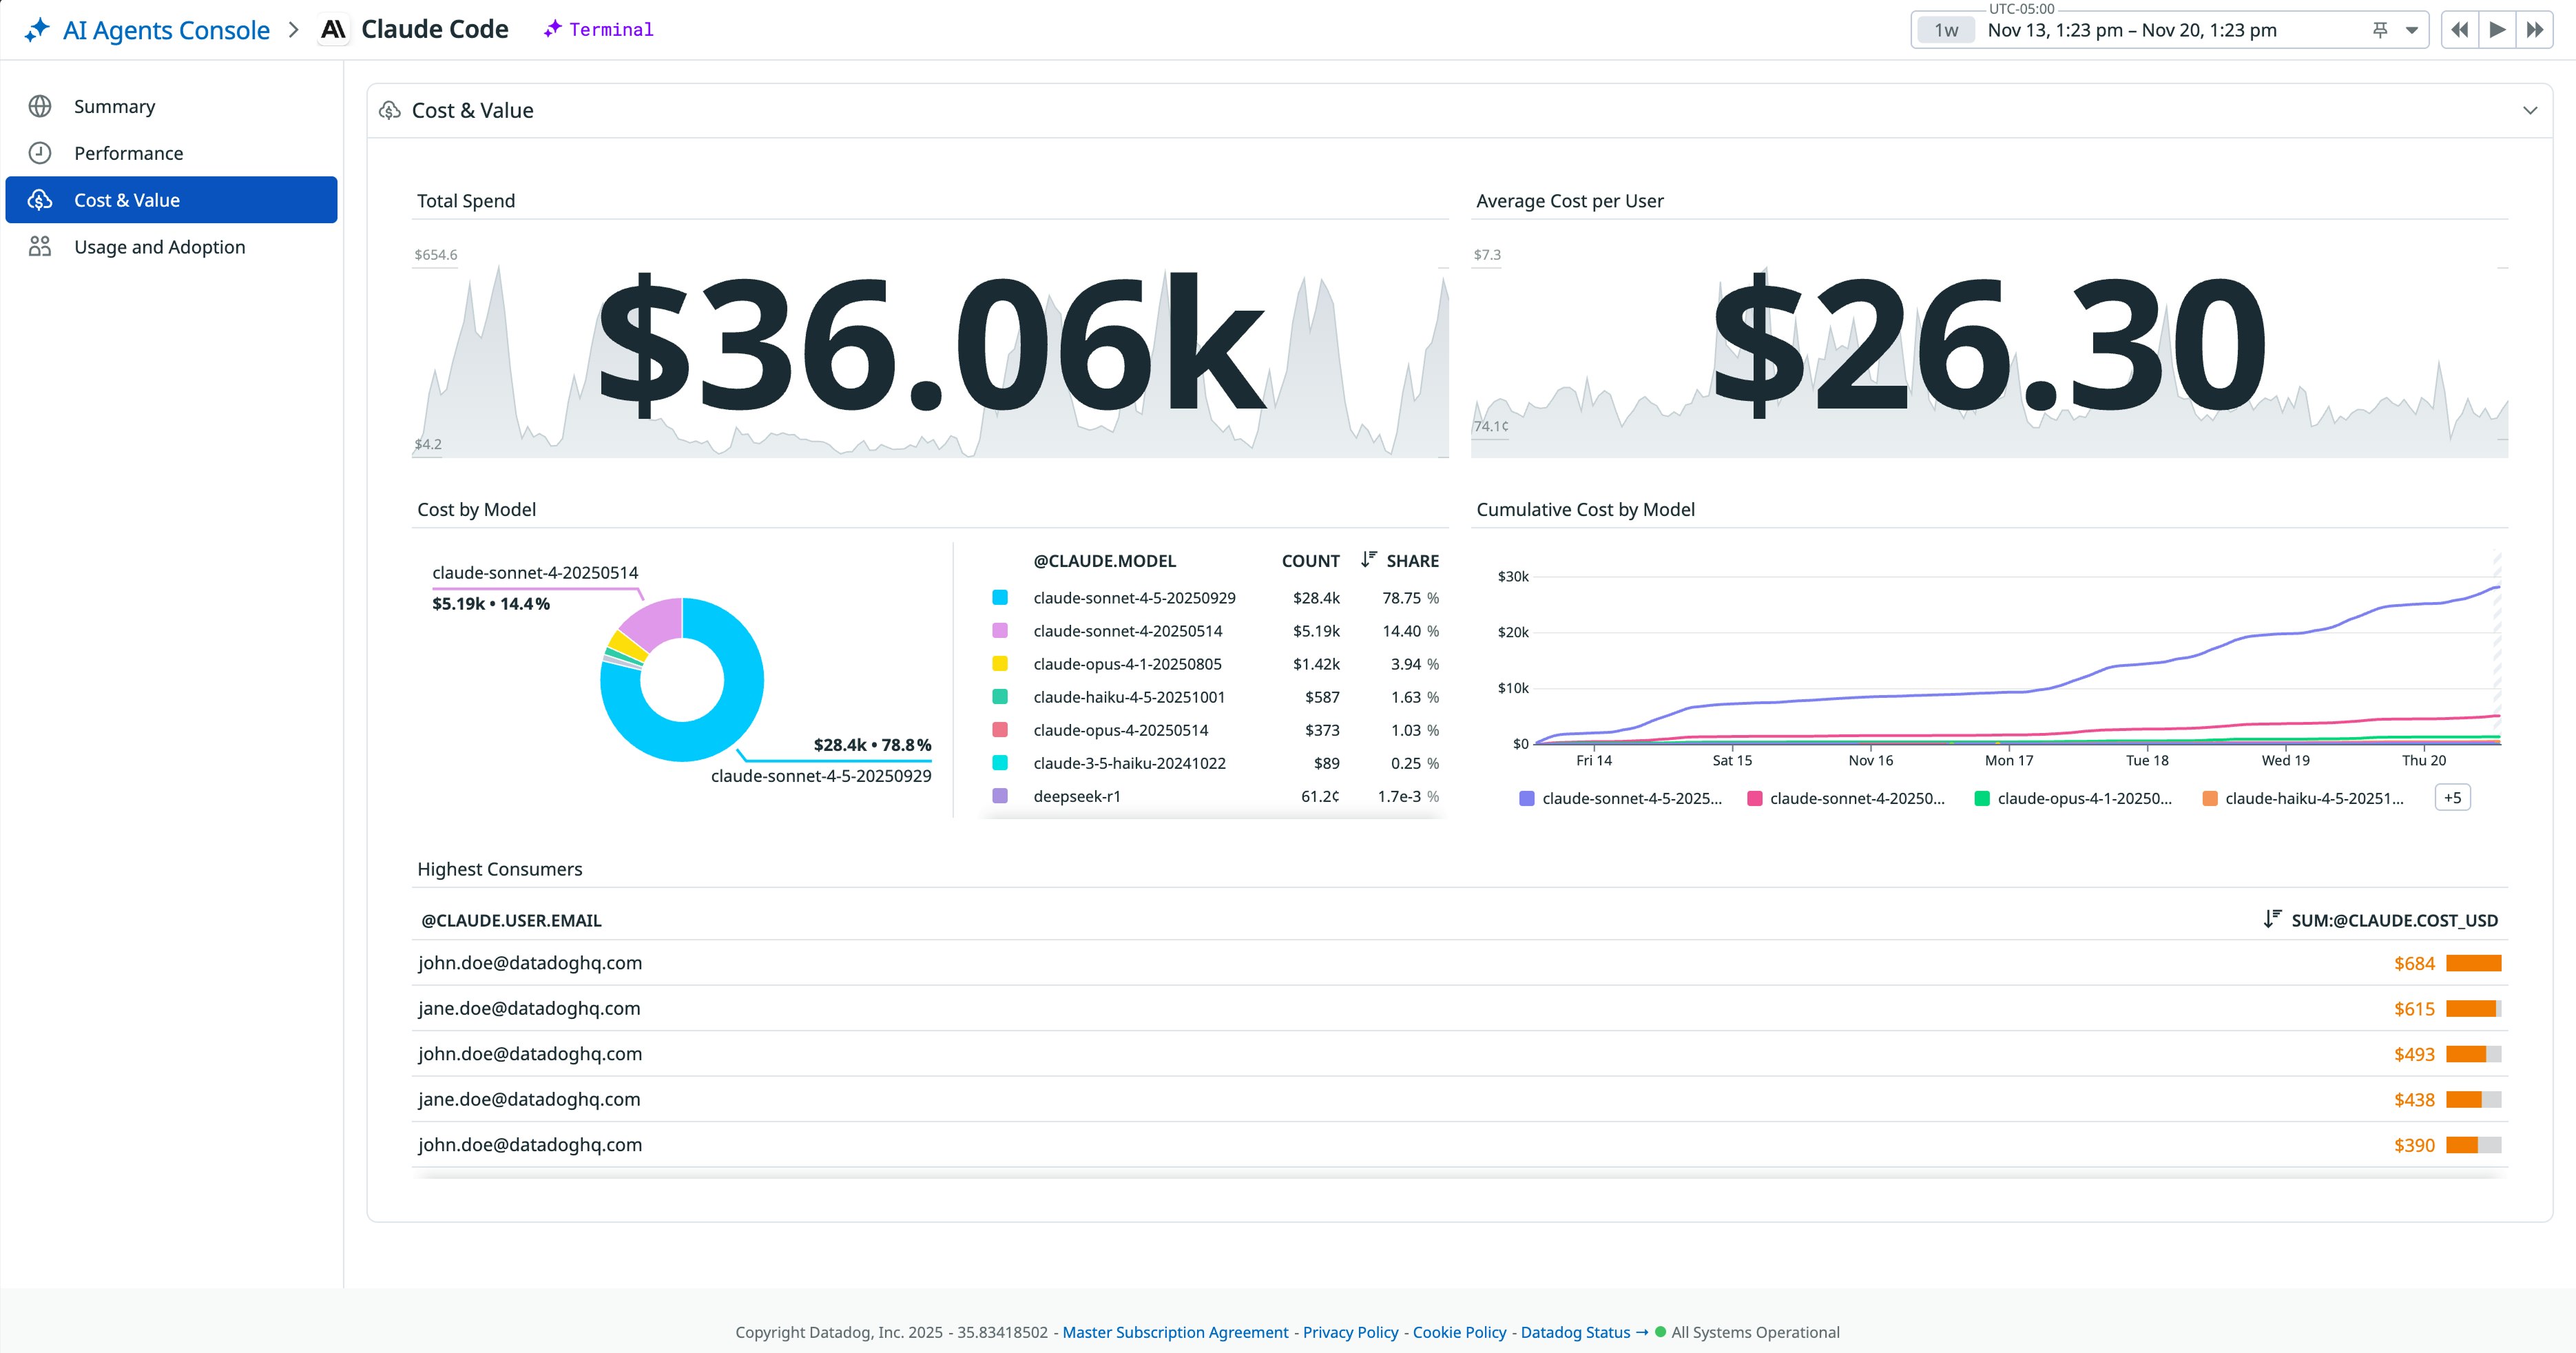Open the Privacy Policy link
Viewport: 2576px width, 1353px height.
point(1350,1332)
